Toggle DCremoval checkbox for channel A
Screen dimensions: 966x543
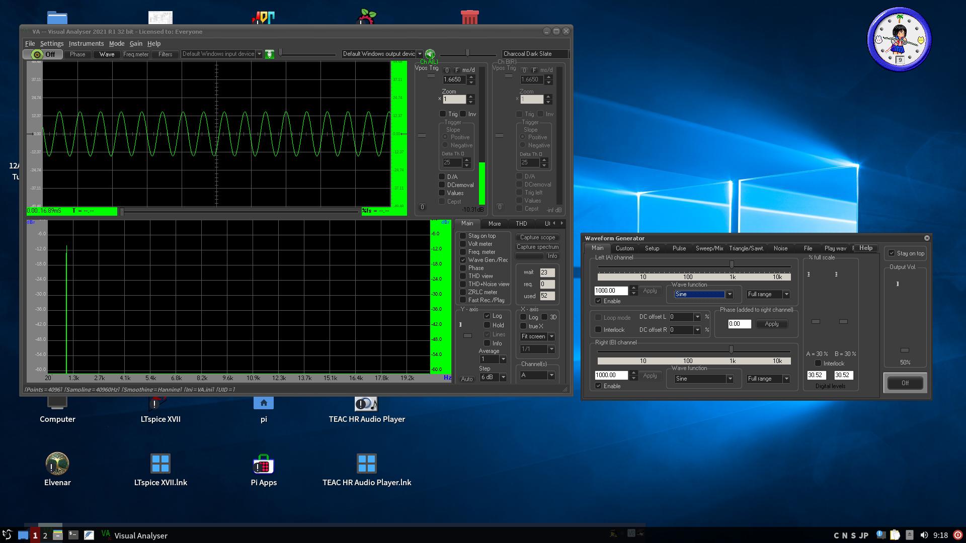442,185
